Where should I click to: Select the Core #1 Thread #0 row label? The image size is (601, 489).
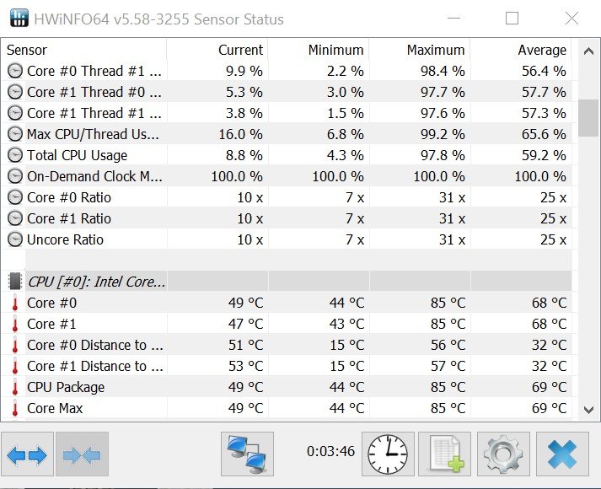[94, 92]
